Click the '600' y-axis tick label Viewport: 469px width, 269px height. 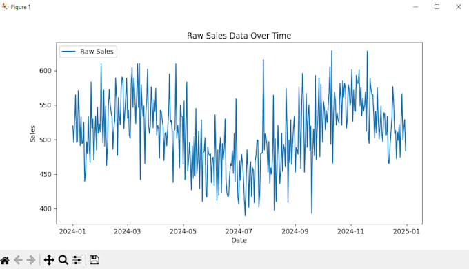46,71
